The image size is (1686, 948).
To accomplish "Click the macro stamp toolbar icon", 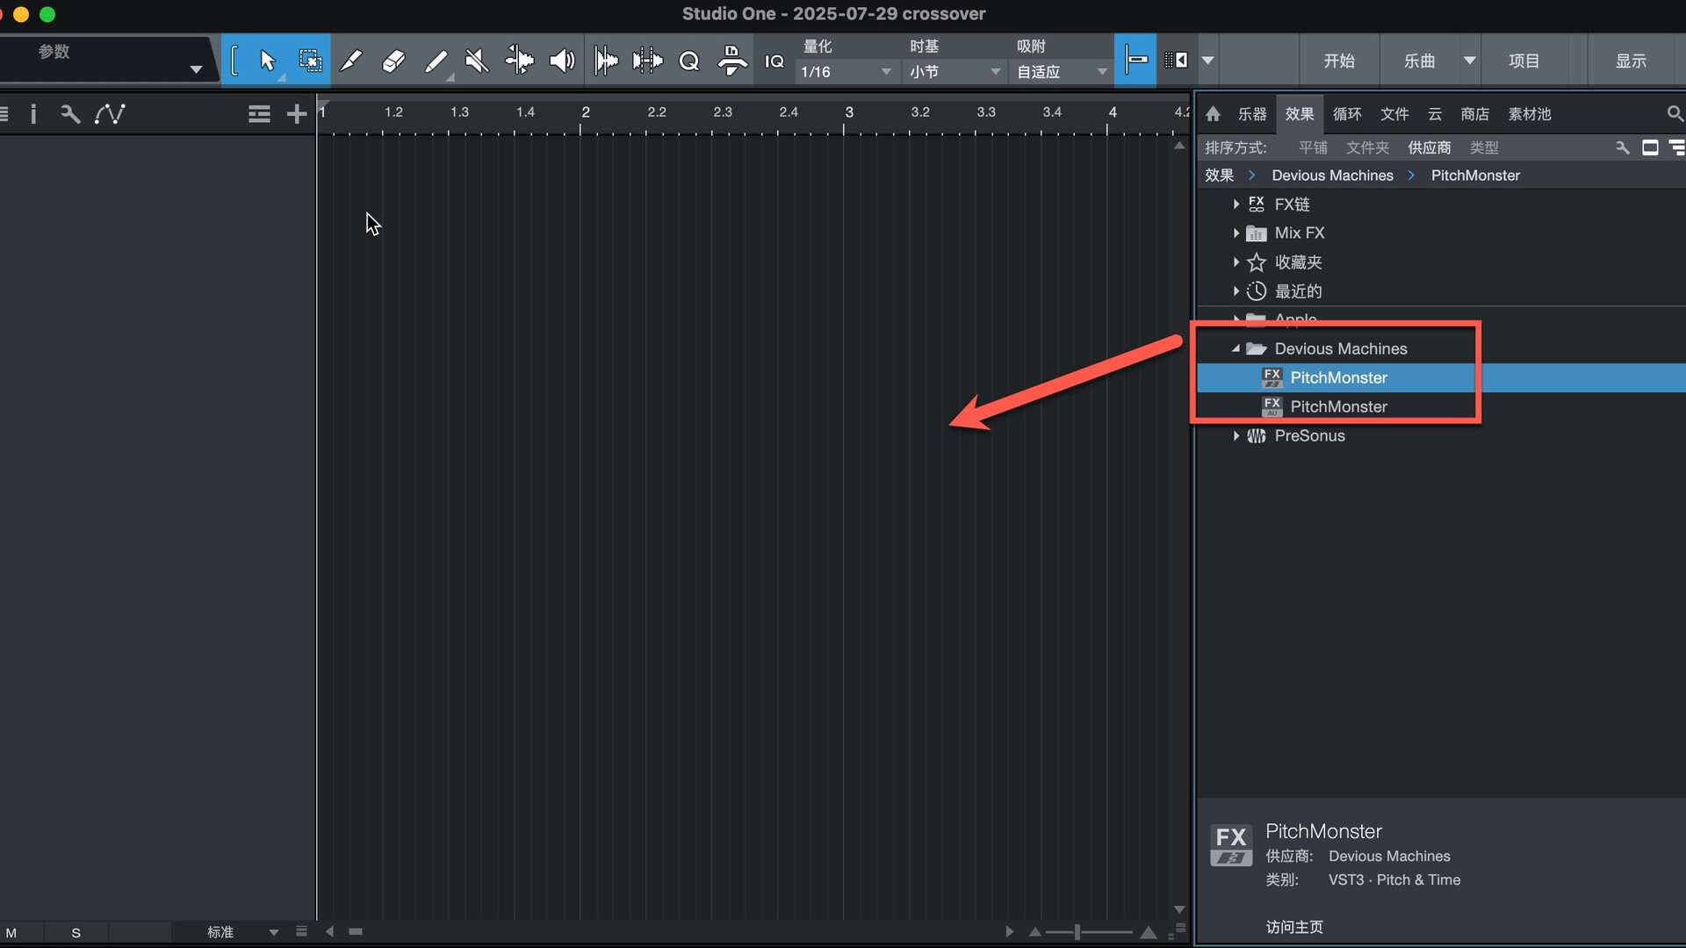I will click(x=732, y=61).
